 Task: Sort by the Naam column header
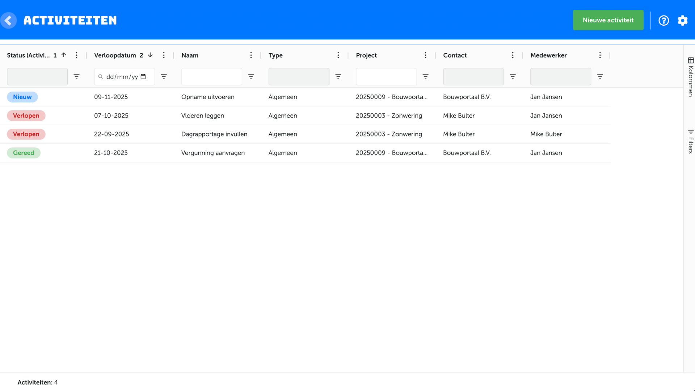pyautogui.click(x=190, y=55)
